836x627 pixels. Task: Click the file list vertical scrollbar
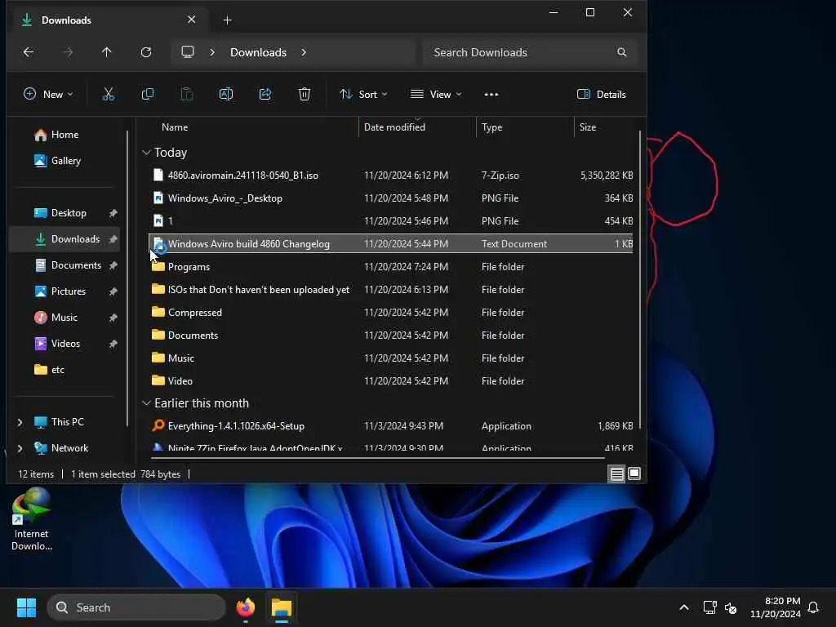pos(640,279)
